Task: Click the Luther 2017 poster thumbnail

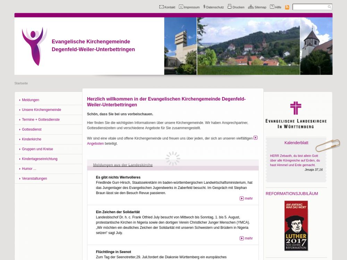Action: point(296,226)
